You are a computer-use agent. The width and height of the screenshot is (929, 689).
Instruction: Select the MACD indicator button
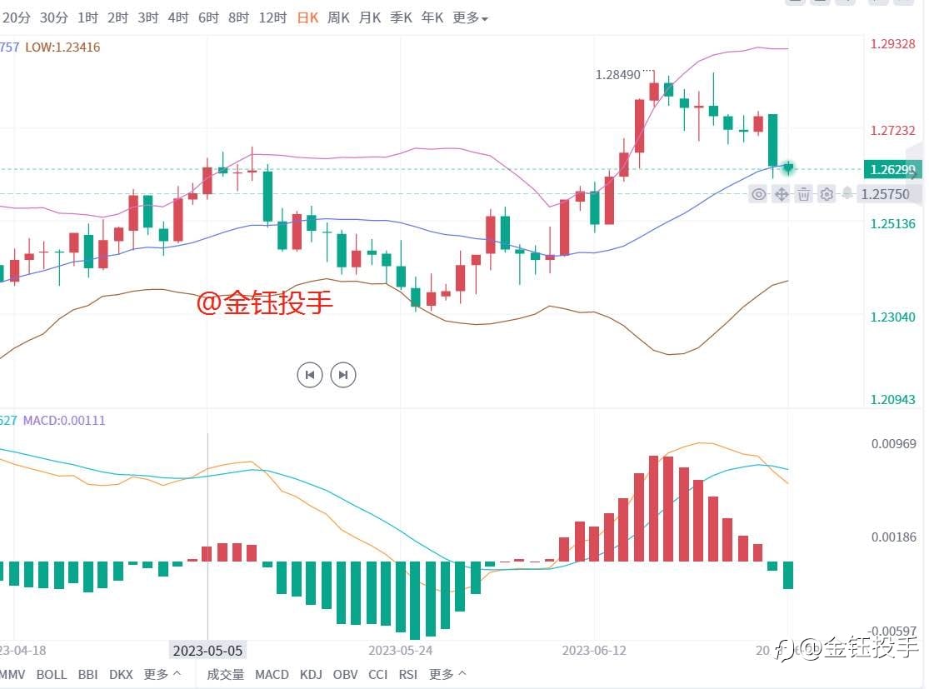coord(272,674)
